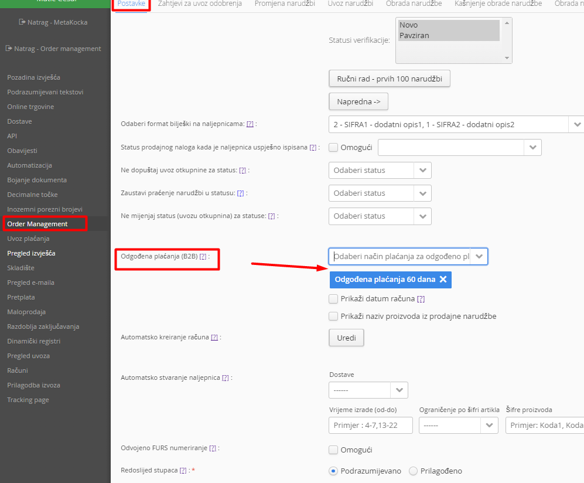Select the Prilagođeno radio option

click(413, 471)
